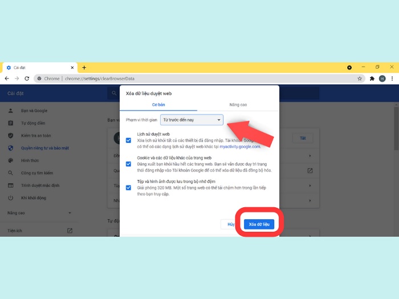Click the 'Xóa dữ liệu' button
Screen dimensions: 399x299
click(x=259, y=224)
